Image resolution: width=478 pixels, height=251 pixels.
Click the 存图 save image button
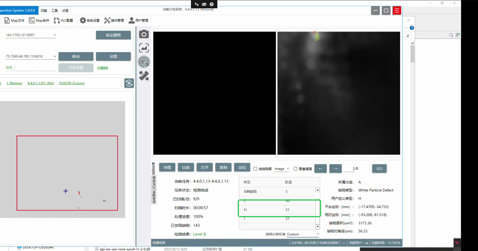[167, 167]
